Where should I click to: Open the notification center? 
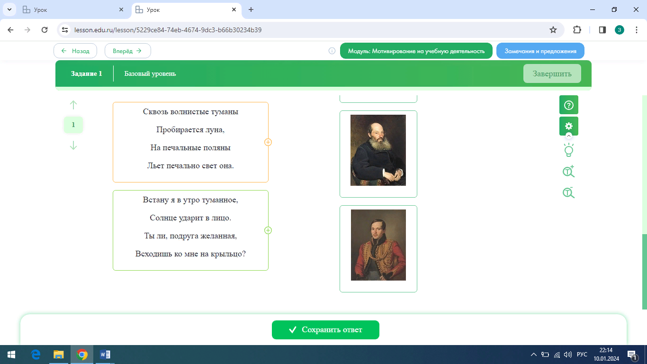pyautogui.click(x=632, y=355)
